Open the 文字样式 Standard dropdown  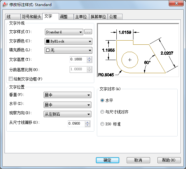[64, 32]
